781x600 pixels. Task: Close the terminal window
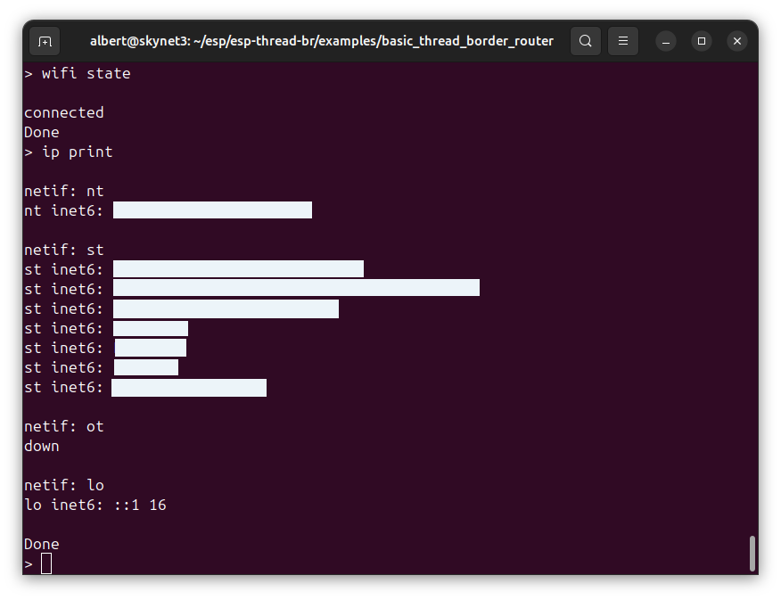(736, 41)
